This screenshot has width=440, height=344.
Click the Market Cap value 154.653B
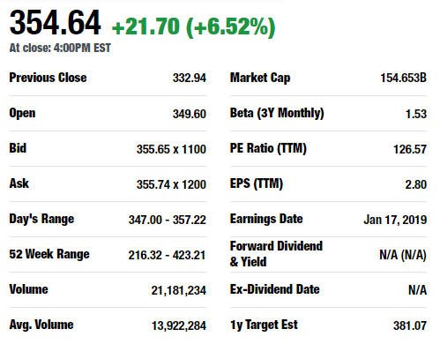(x=403, y=78)
